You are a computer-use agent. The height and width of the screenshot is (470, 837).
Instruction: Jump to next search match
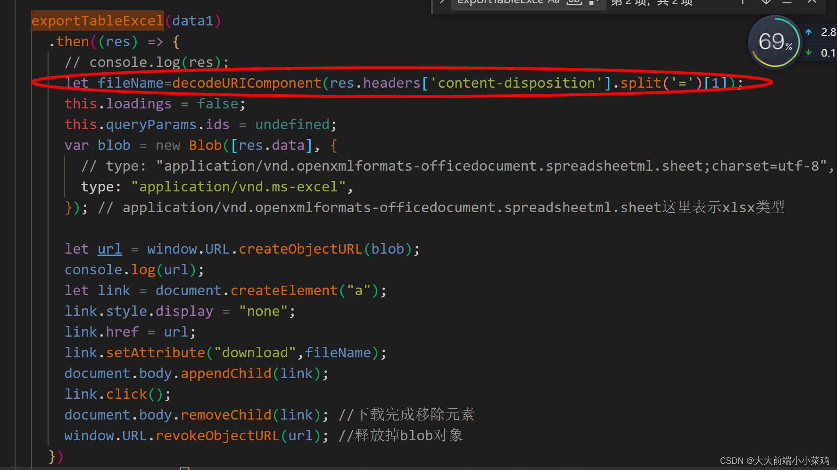click(x=765, y=3)
